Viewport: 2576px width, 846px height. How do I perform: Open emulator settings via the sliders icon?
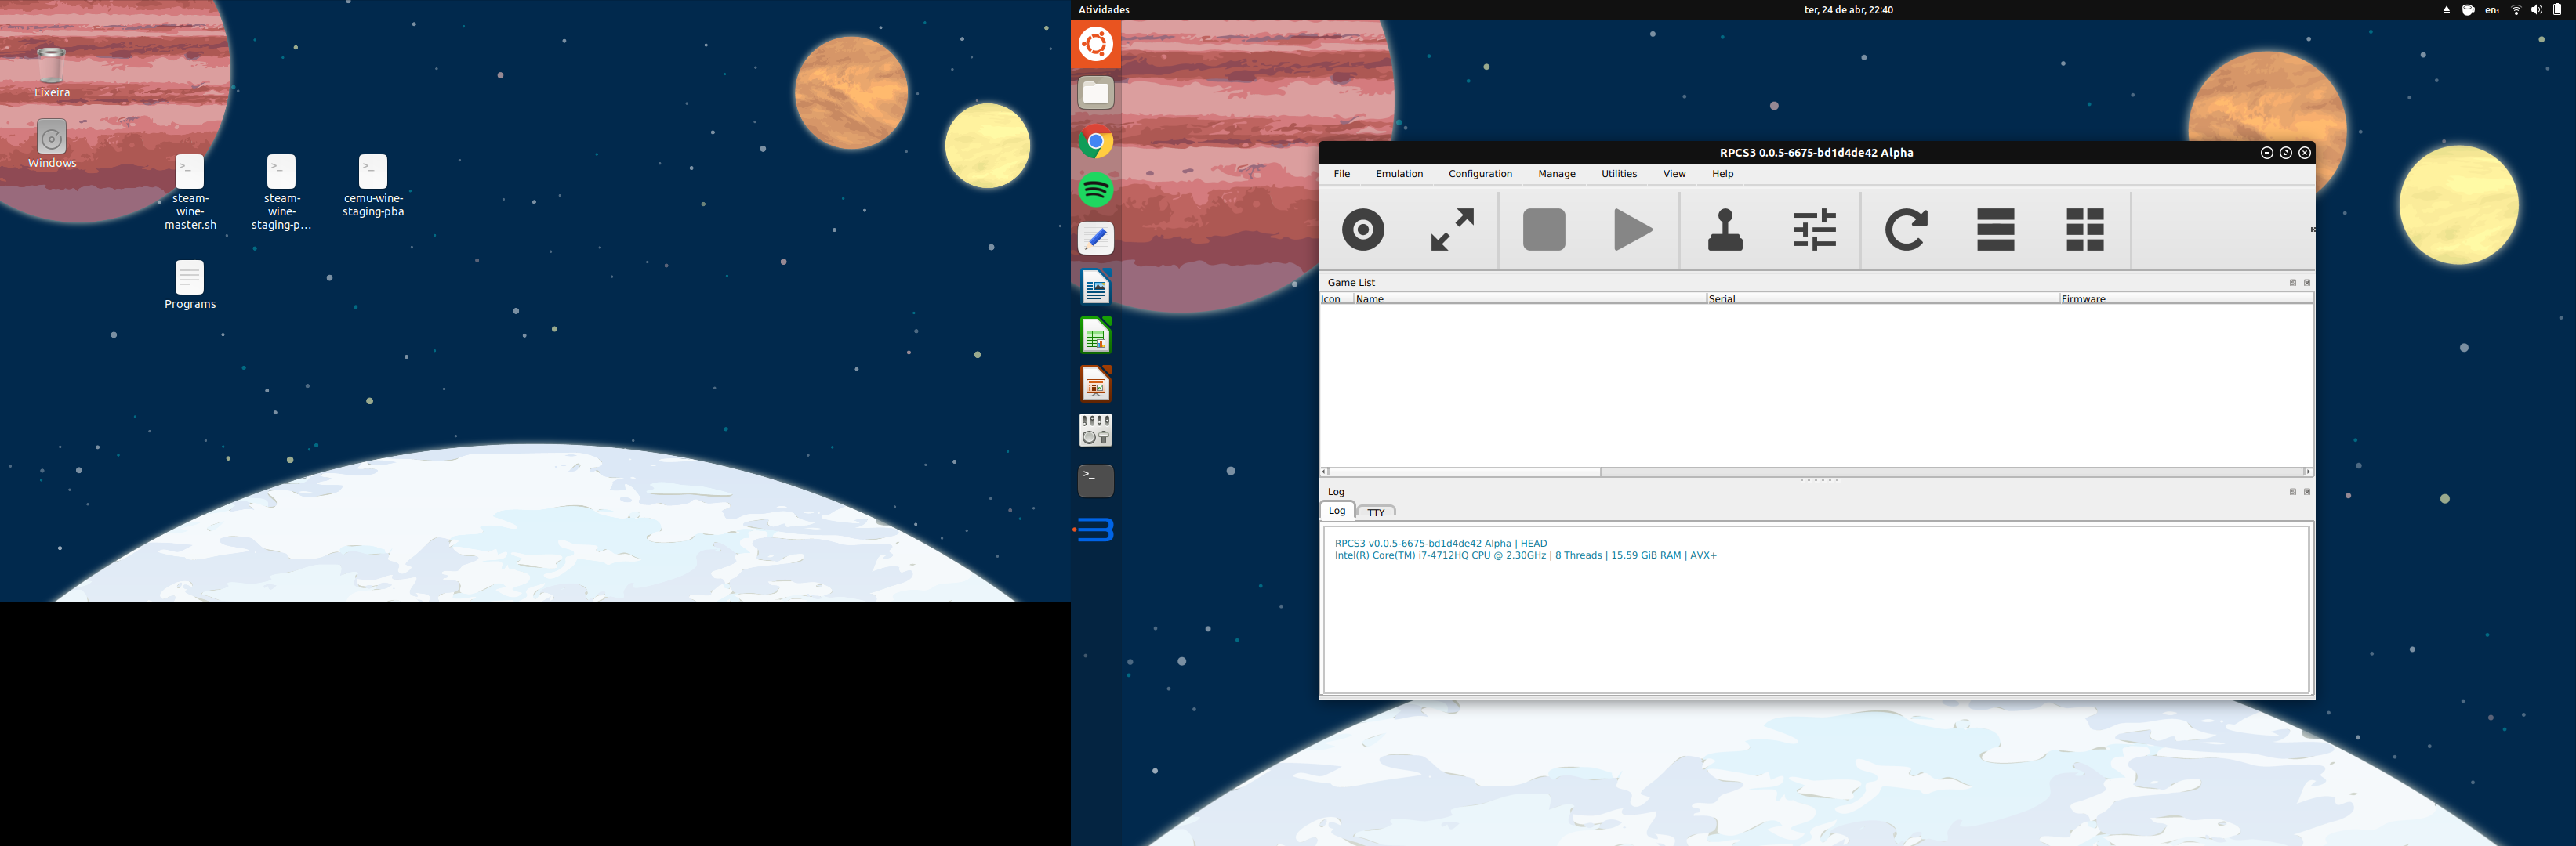(1814, 230)
